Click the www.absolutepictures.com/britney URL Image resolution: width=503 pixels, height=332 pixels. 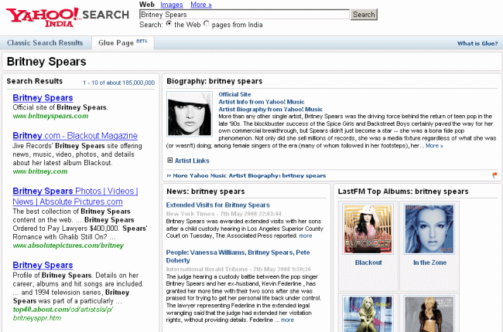[x=68, y=246]
